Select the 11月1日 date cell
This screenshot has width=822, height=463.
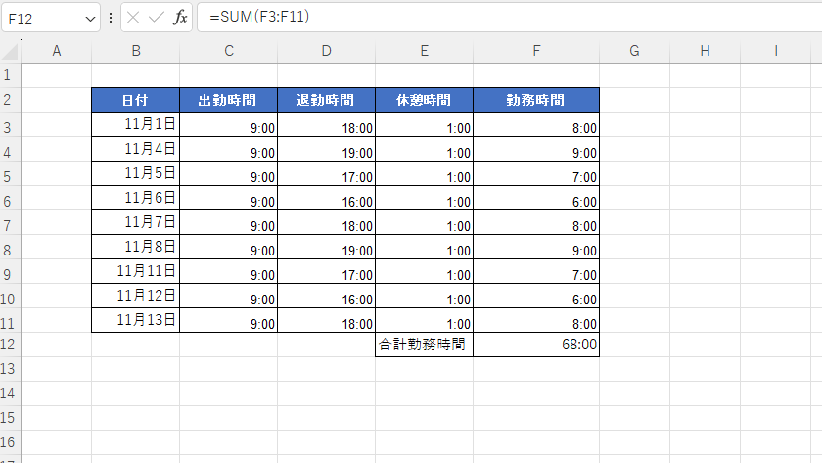136,124
